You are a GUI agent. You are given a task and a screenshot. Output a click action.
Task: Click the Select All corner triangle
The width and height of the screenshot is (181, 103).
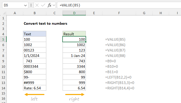coord(4,13)
